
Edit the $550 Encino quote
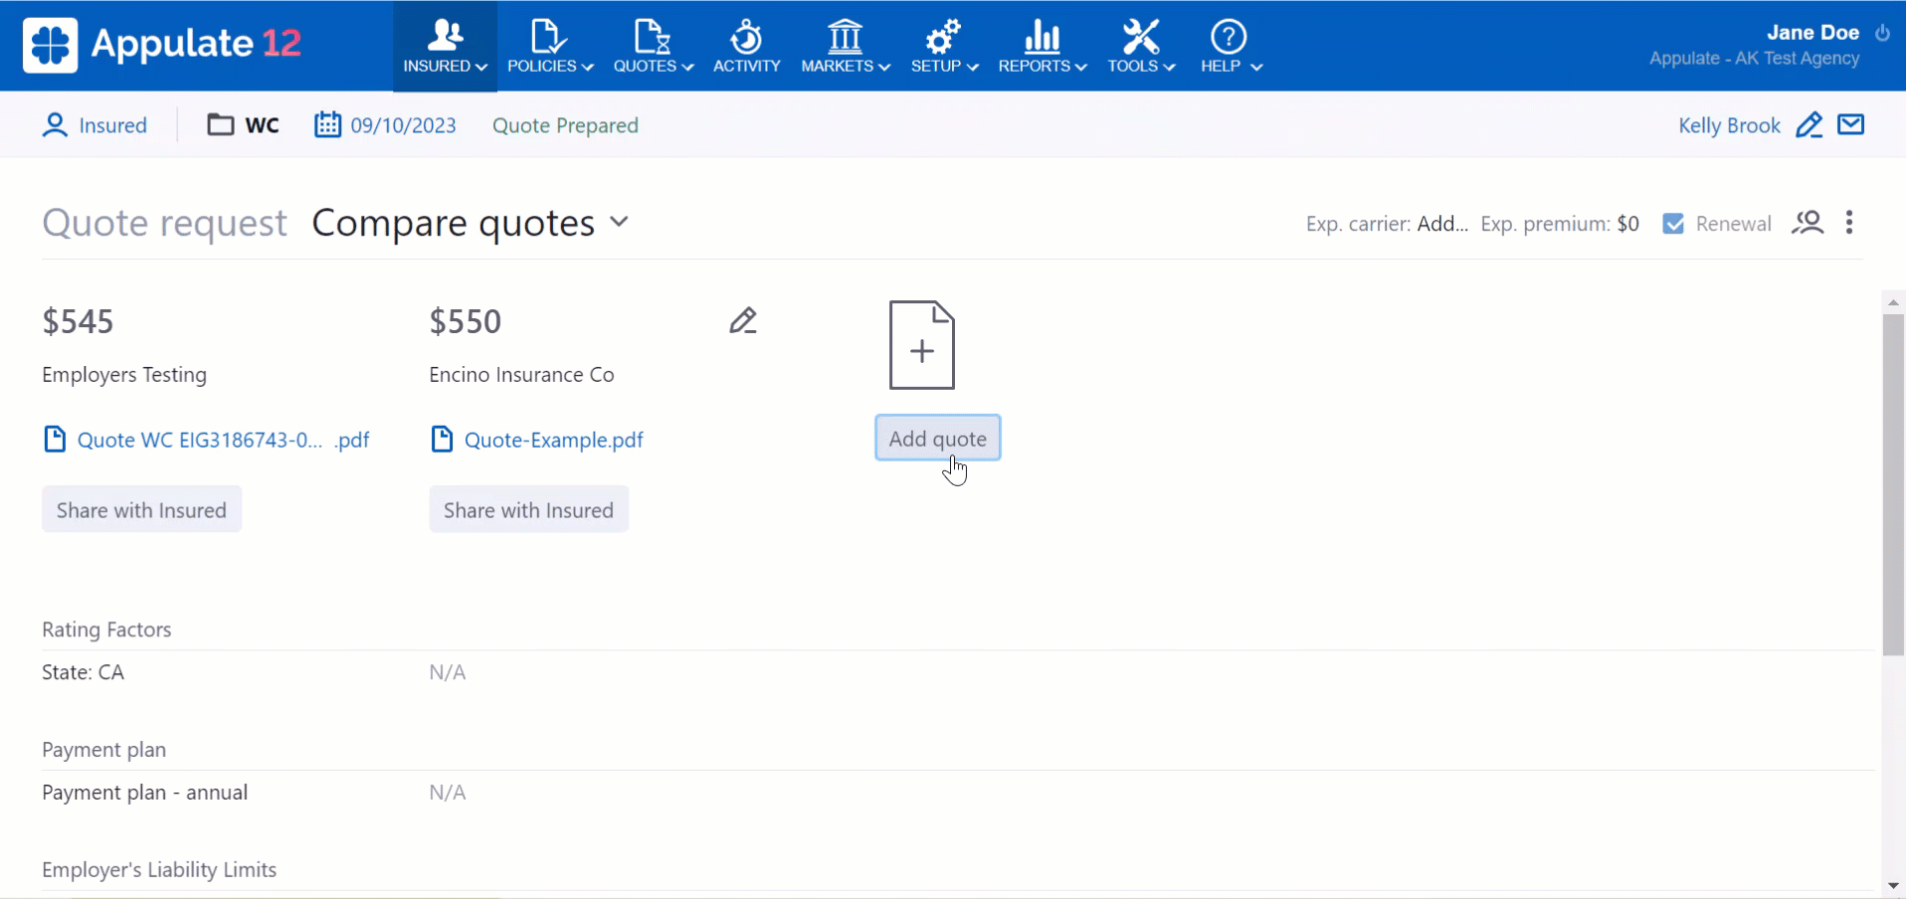click(x=743, y=320)
